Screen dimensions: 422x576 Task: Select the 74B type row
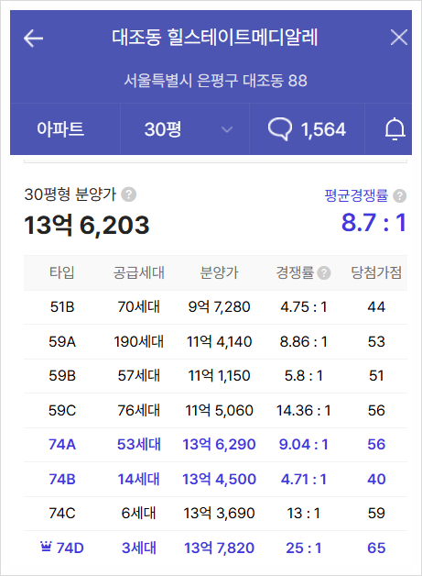pos(216,479)
